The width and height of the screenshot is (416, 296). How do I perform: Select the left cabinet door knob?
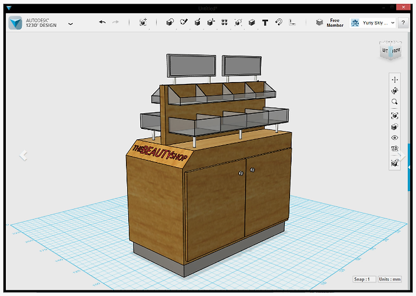click(241, 173)
